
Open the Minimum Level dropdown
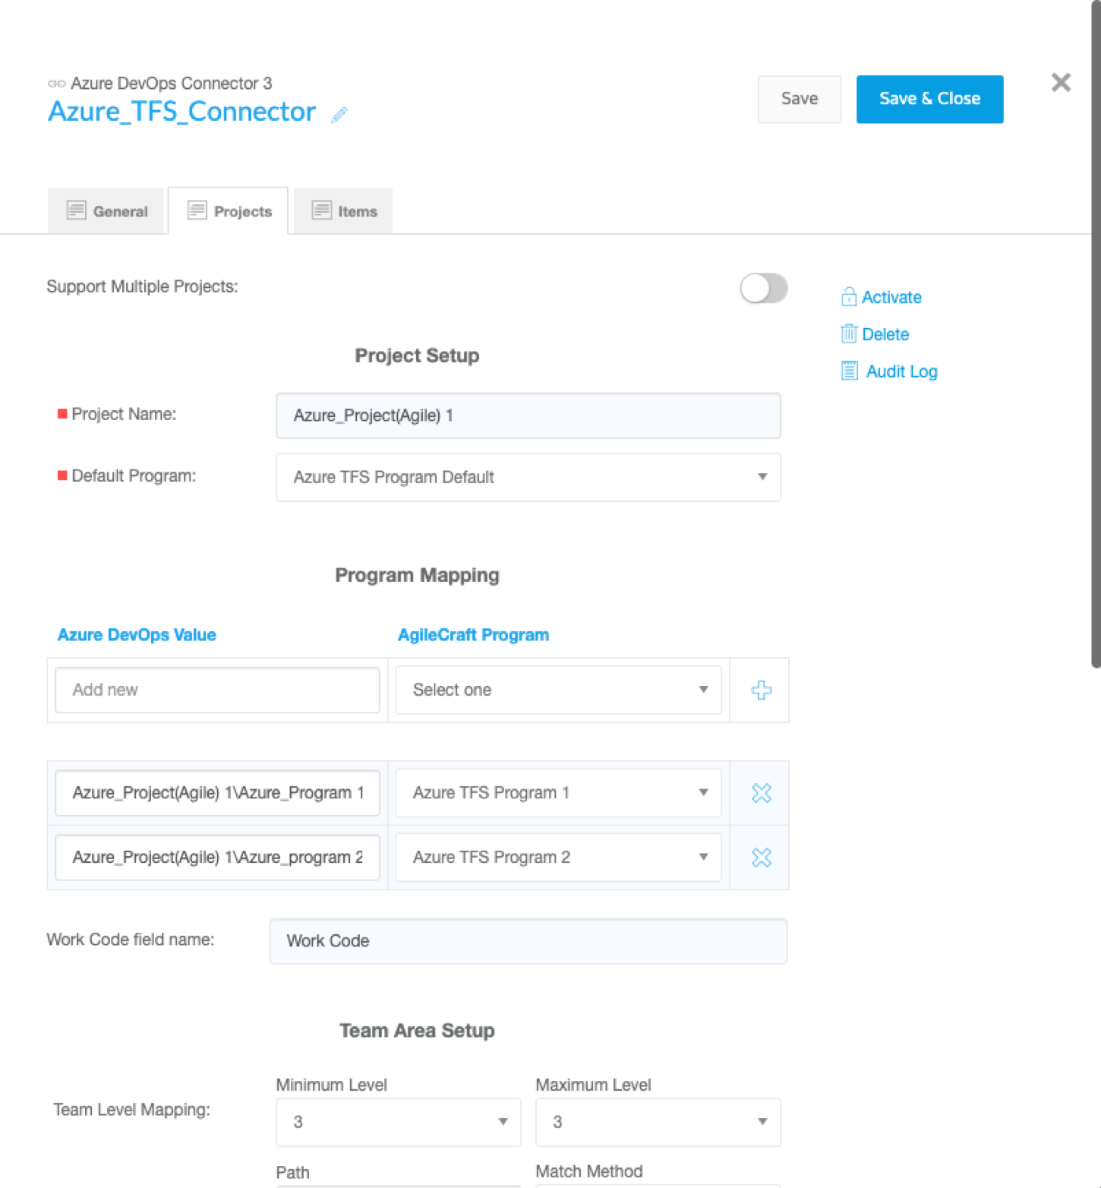tap(398, 1122)
